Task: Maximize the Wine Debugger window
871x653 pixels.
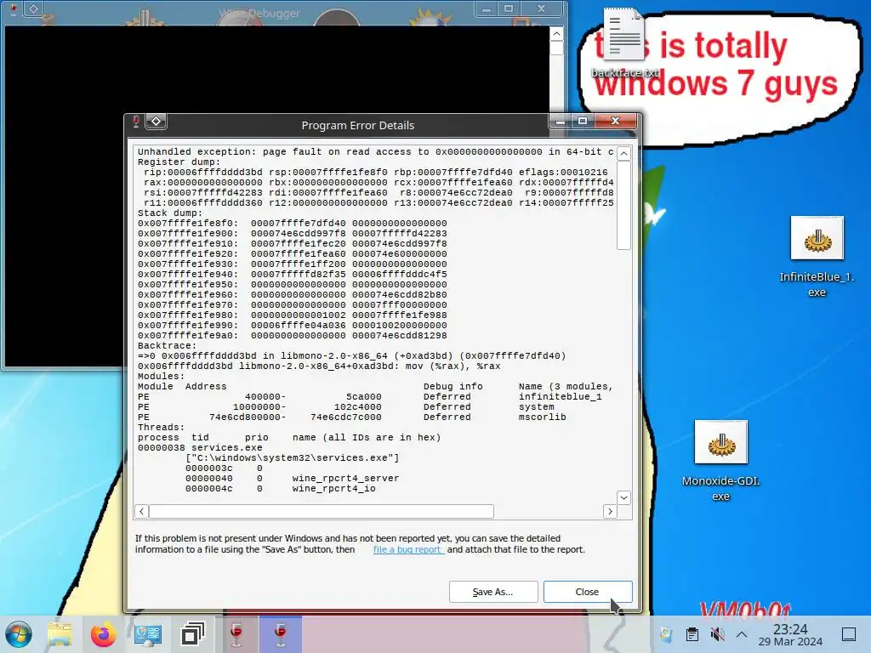Action: coord(509,9)
